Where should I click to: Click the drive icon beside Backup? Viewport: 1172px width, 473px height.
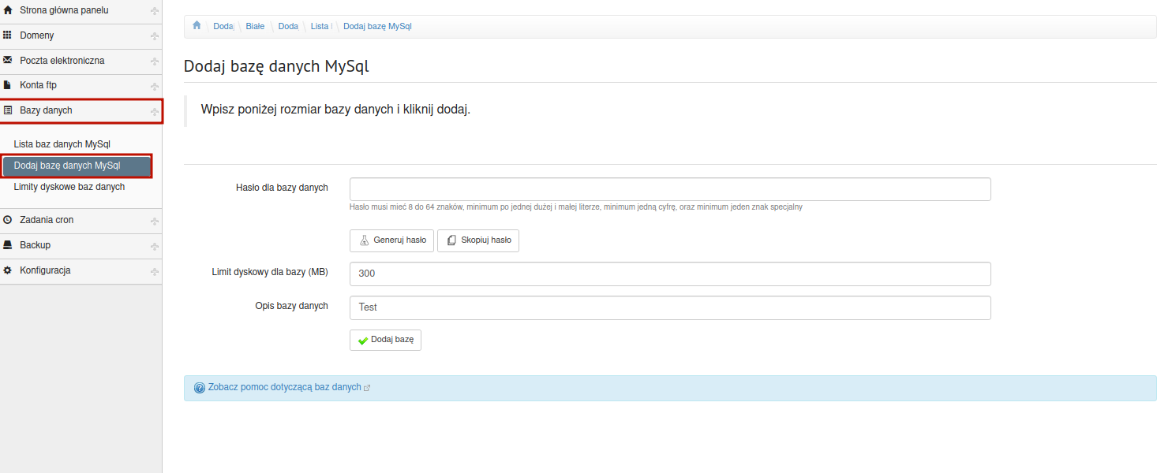[x=8, y=245]
